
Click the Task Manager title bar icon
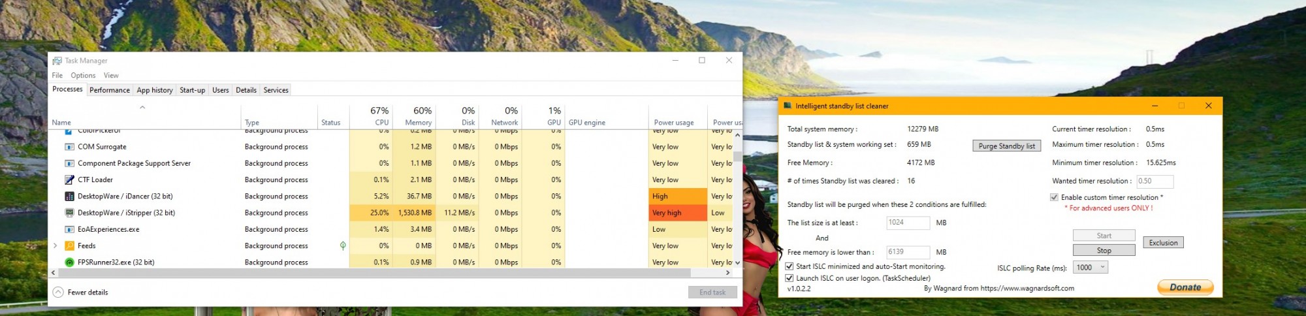point(57,61)
